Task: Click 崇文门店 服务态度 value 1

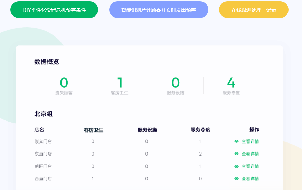Action: click(200, 141)
